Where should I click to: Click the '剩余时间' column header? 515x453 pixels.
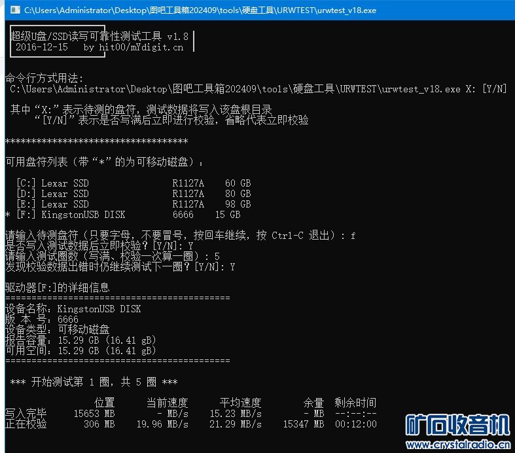pyautogui.click(x=355, y=403)
